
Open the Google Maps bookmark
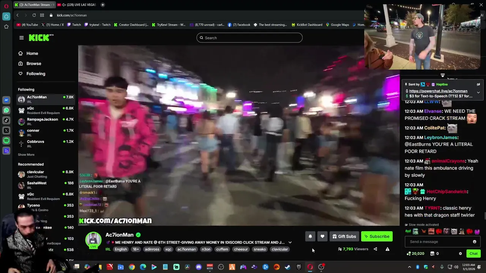pyautogui.click(x=337, y=25)
